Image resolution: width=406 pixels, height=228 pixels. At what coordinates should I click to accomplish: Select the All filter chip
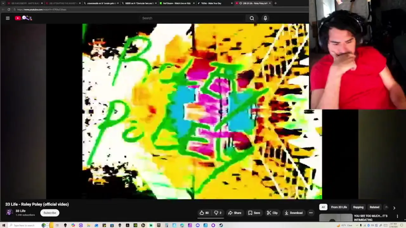pos(323,207)
